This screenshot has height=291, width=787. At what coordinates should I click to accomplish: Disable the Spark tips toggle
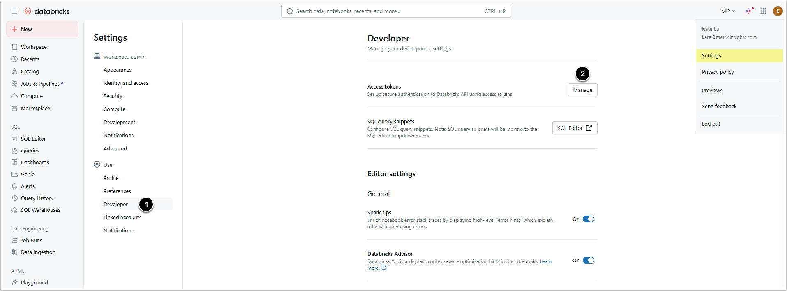[589, 219]
